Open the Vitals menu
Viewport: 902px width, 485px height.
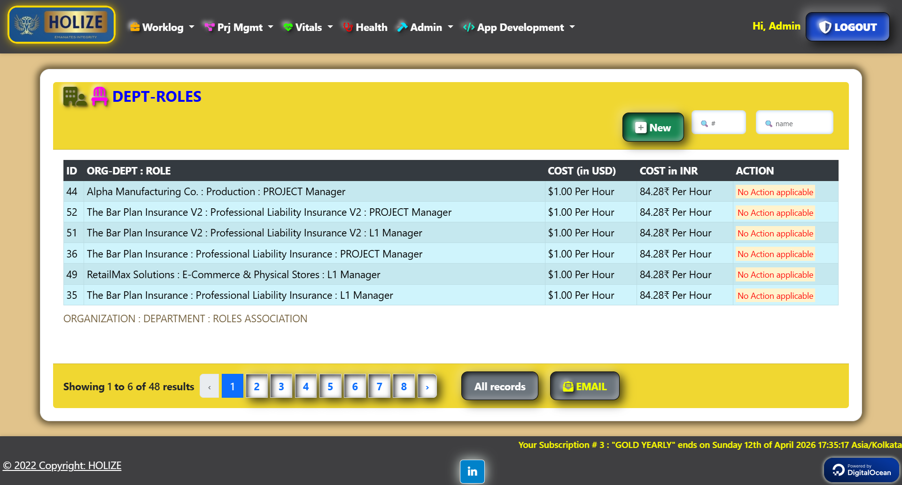[x=308, y=27]
